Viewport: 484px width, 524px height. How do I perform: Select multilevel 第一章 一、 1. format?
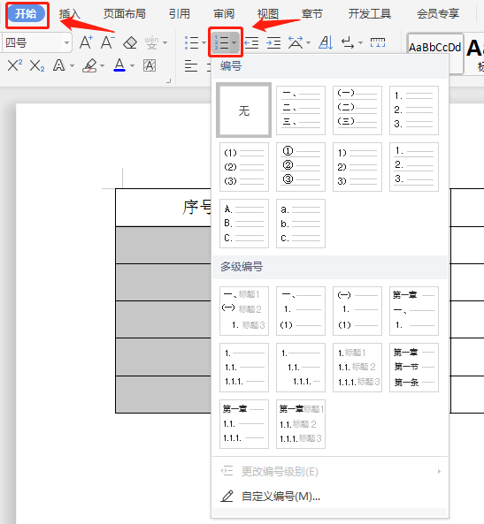point(414,311)
